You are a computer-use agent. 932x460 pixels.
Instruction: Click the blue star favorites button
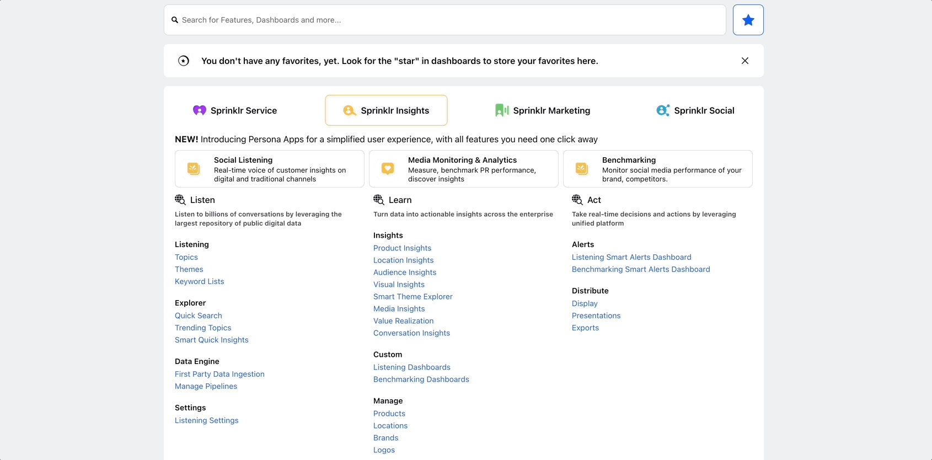[748, 20]
